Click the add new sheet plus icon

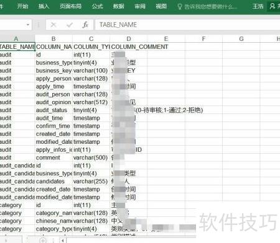coord(43,240)
